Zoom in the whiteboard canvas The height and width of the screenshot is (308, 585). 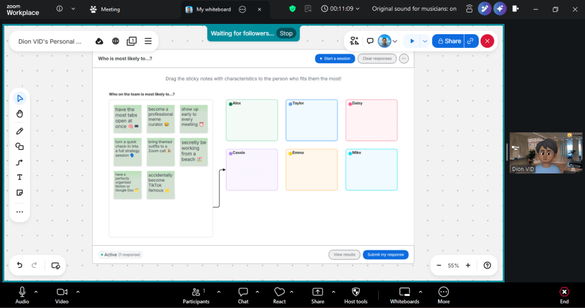[x=468, y=265]
